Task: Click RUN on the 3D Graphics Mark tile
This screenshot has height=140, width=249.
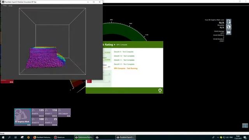Action: click(29, 125)
